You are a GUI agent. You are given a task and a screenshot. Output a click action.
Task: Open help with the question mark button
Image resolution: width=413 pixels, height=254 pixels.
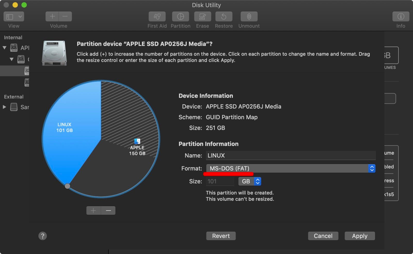[x=43, y=236]
